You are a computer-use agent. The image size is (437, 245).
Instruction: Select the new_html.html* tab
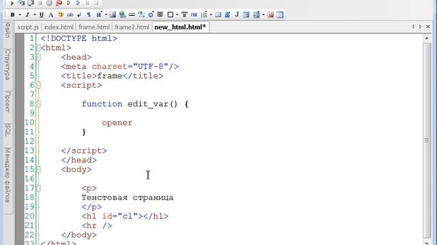[180, 27]
